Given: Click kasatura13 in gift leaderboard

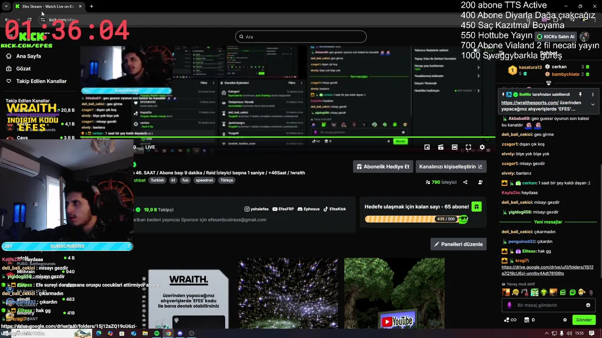Looking at the screenshot, I should pyautogui.click(x=530, y=68).
